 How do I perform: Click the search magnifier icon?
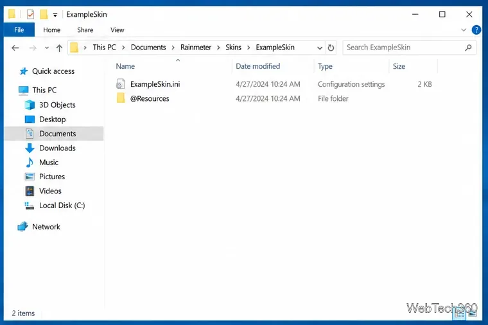(468, 48)
